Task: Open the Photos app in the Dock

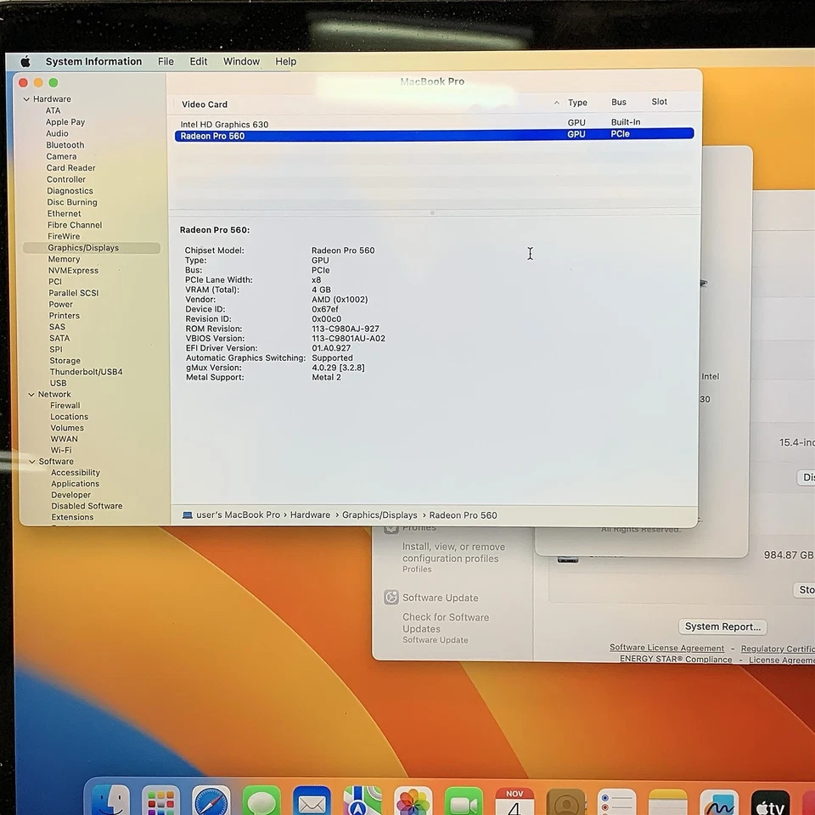Action: (413, 801)
